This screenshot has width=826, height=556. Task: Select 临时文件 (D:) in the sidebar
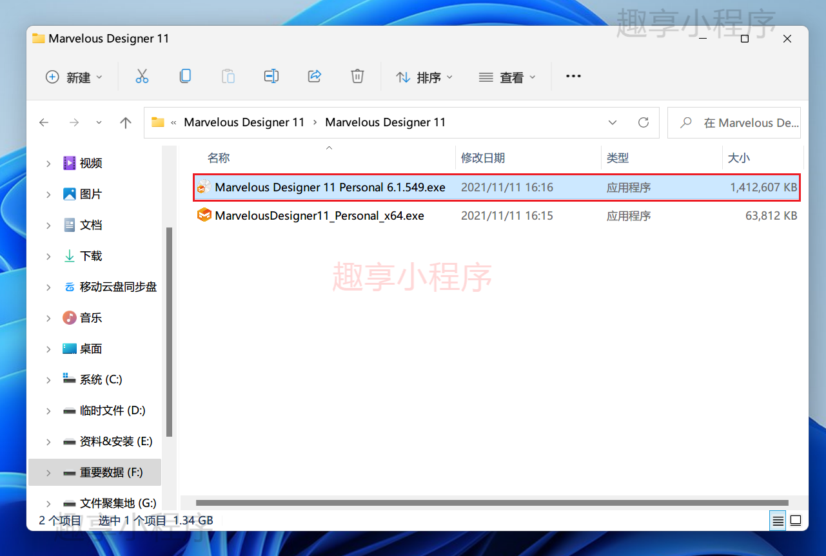pyautogui.click(x=113, y=410)
